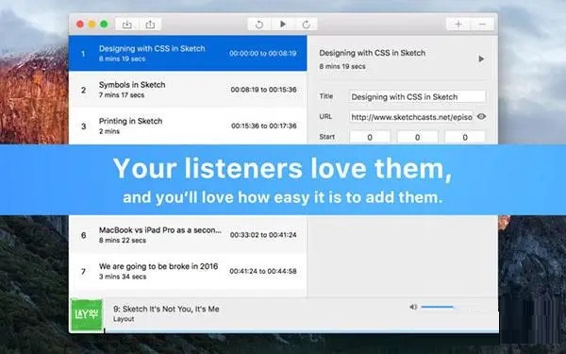566x354 pixels.
Task: Click the Title input field
Action: [x=417, y=97]
